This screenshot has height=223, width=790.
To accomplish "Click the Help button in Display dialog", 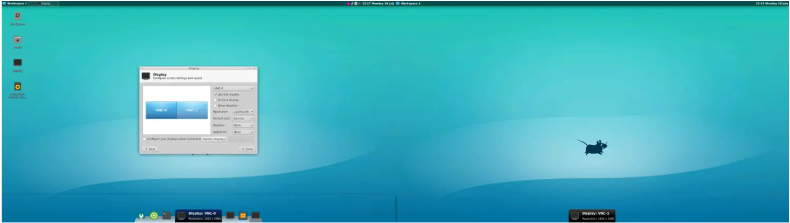I will (x=151, y=149).
